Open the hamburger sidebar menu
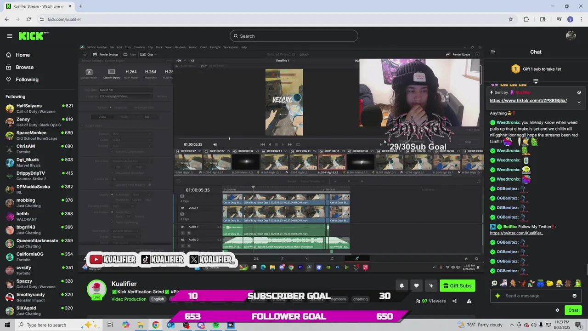Viewport: 588px width, 331px height. (10, 36)
